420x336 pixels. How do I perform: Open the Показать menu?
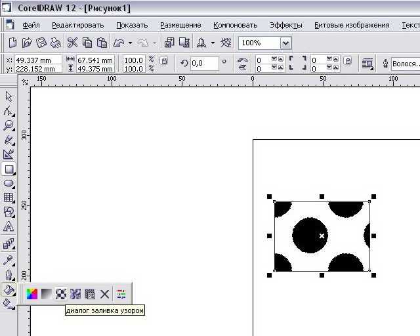pyautogui.click(x=132, y=25)
